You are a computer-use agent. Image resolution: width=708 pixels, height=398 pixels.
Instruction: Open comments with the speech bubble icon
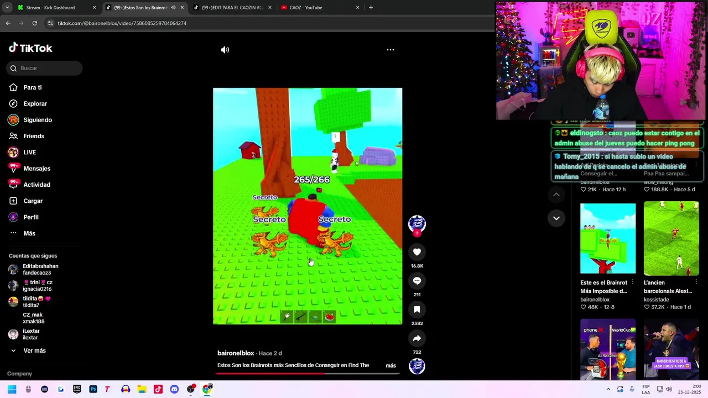point(417,281)
